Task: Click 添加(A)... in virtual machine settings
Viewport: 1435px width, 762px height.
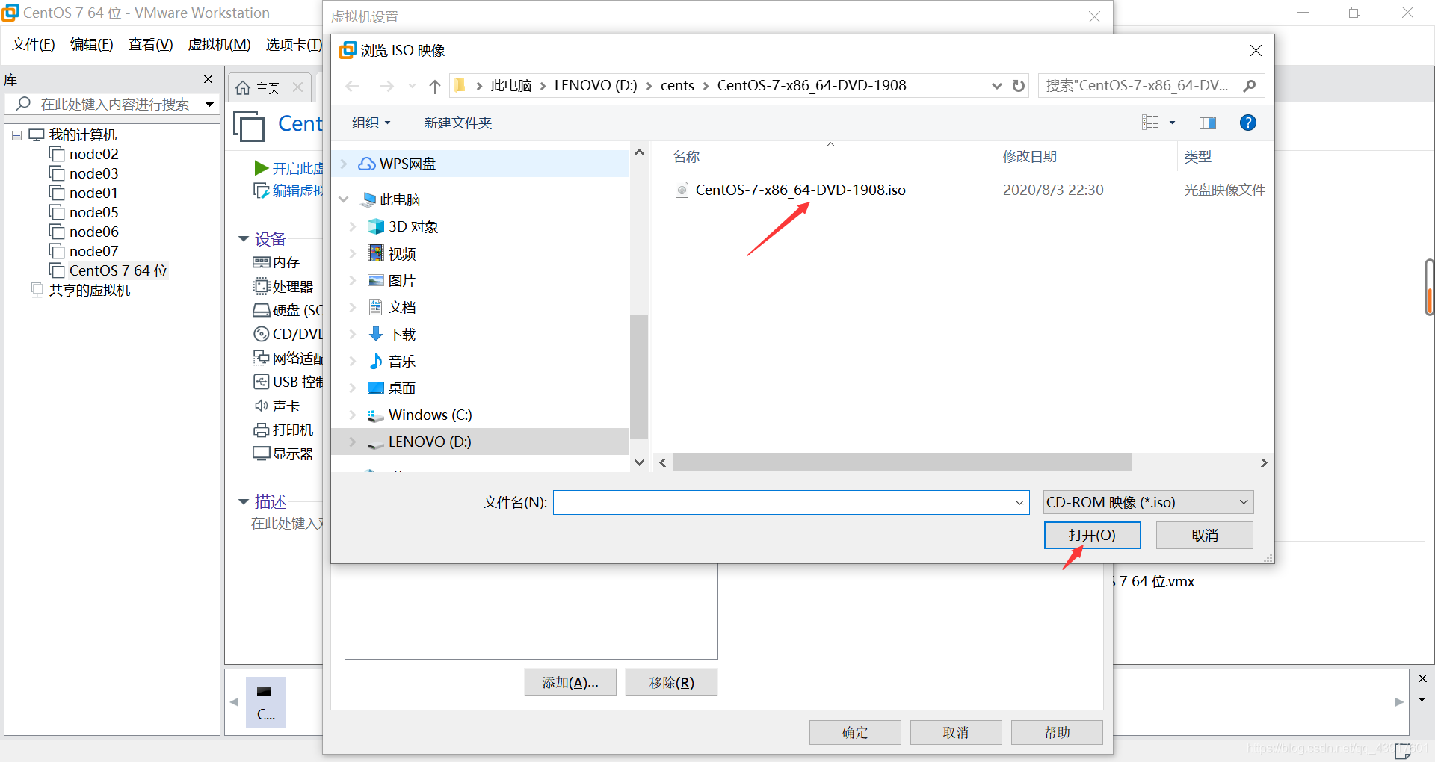Action: pyautogui.click(x=570, y=682)
